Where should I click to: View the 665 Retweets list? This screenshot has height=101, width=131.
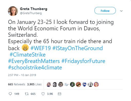[x=17, y=84]
